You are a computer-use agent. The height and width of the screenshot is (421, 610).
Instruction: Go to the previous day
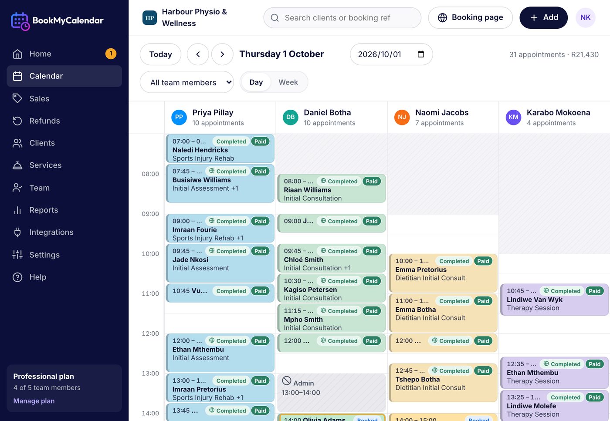tap(198, 54)
